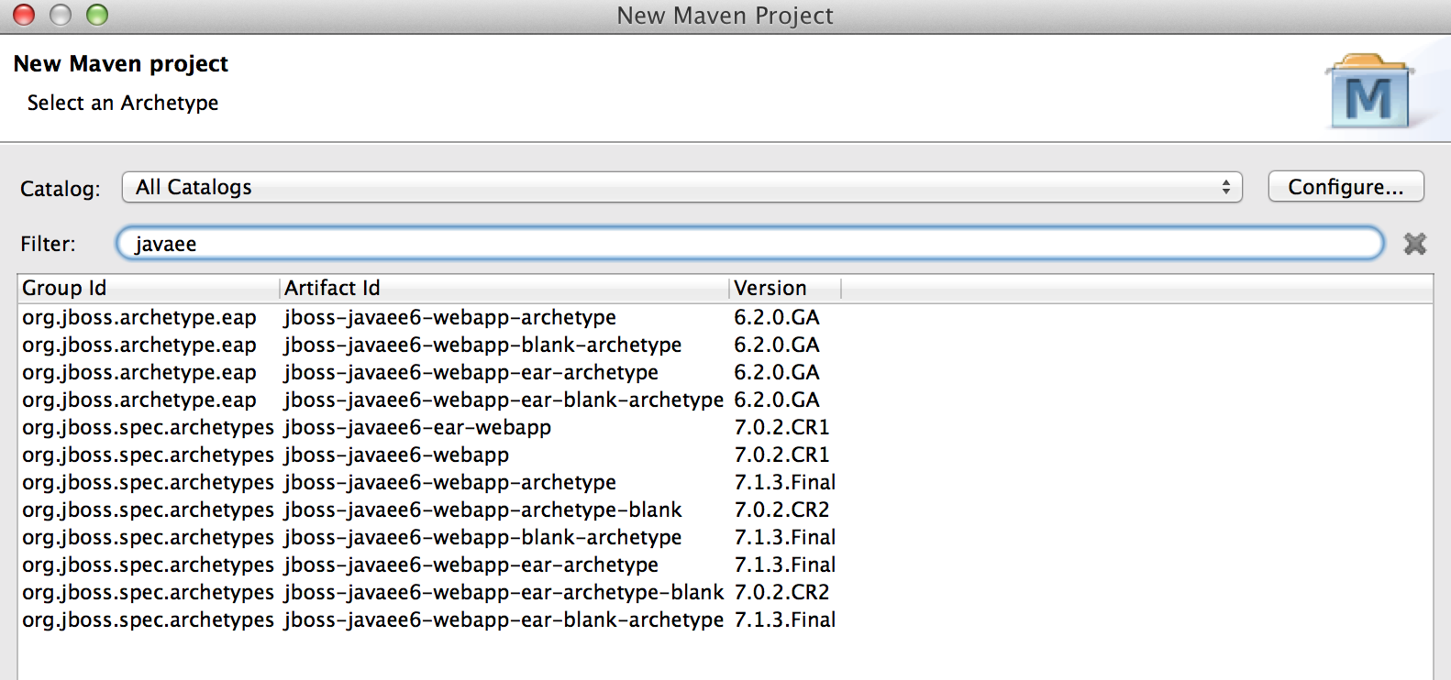Select the jboss-javaee6-webapp-ear-archetype-blank row
Screen dimensions: 1451x680
pyautogui.click(x=725, y=592)
